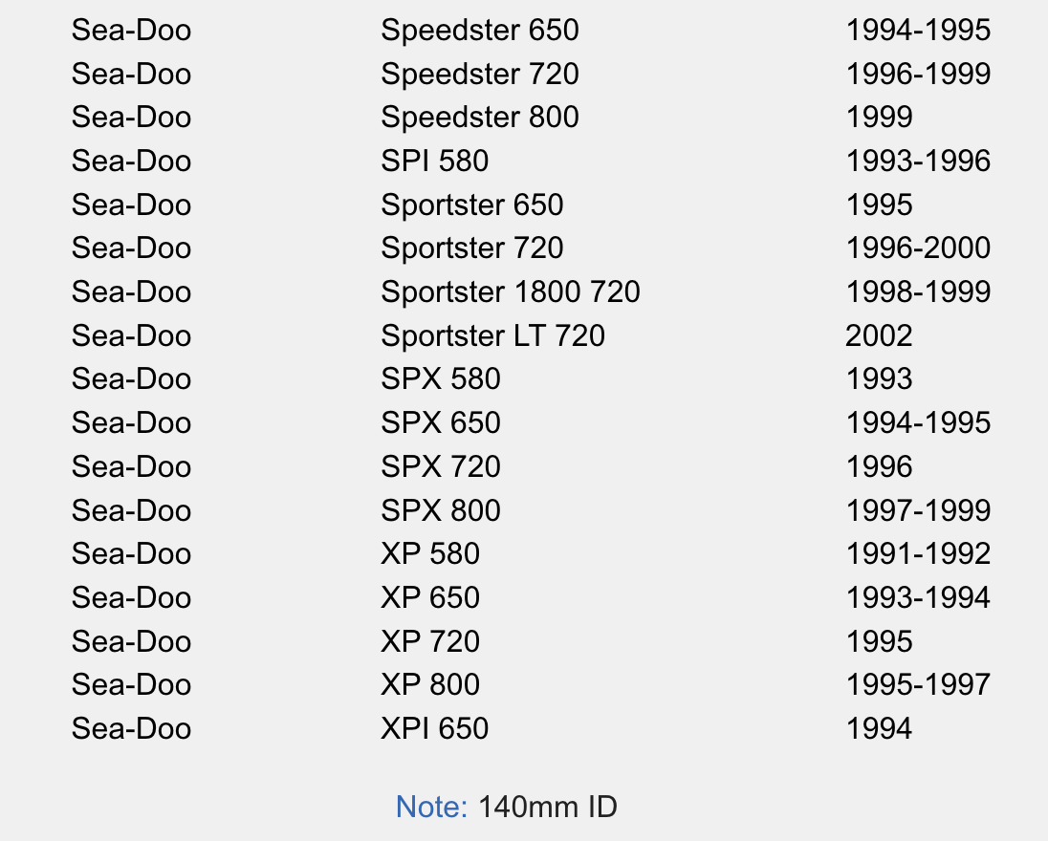Select the XP 800 model cell
This screenshot has height=841, width=1048.
(x=429, y=684)
